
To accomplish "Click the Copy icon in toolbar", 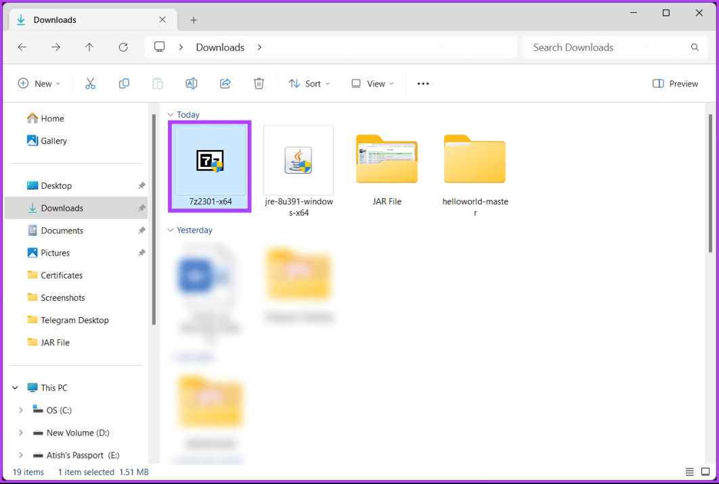I will click(x=124, y=83).
